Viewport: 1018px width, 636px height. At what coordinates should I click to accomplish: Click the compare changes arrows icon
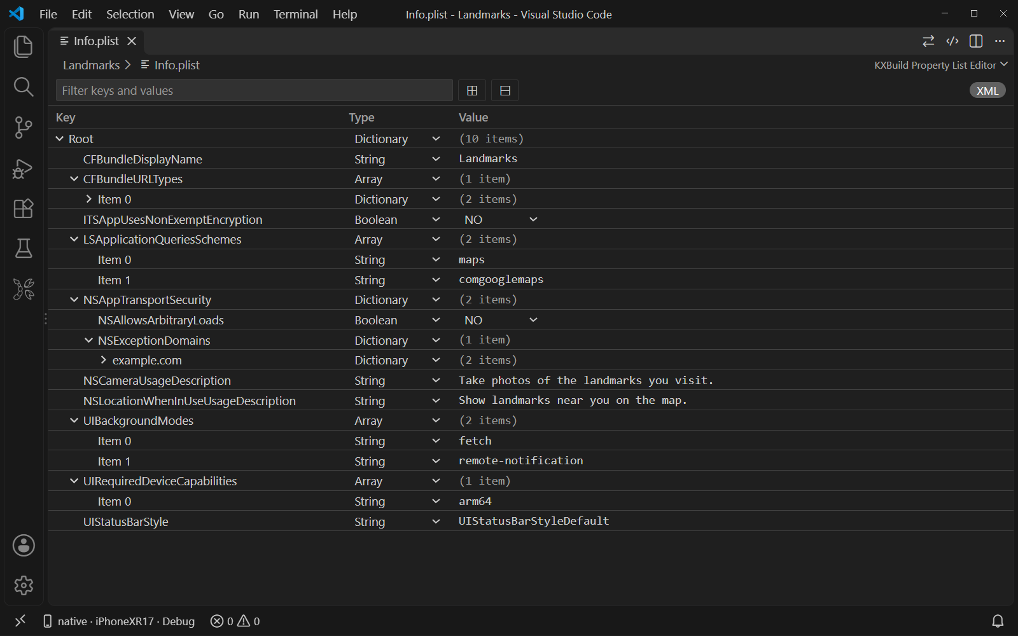(x=928, y=41)
